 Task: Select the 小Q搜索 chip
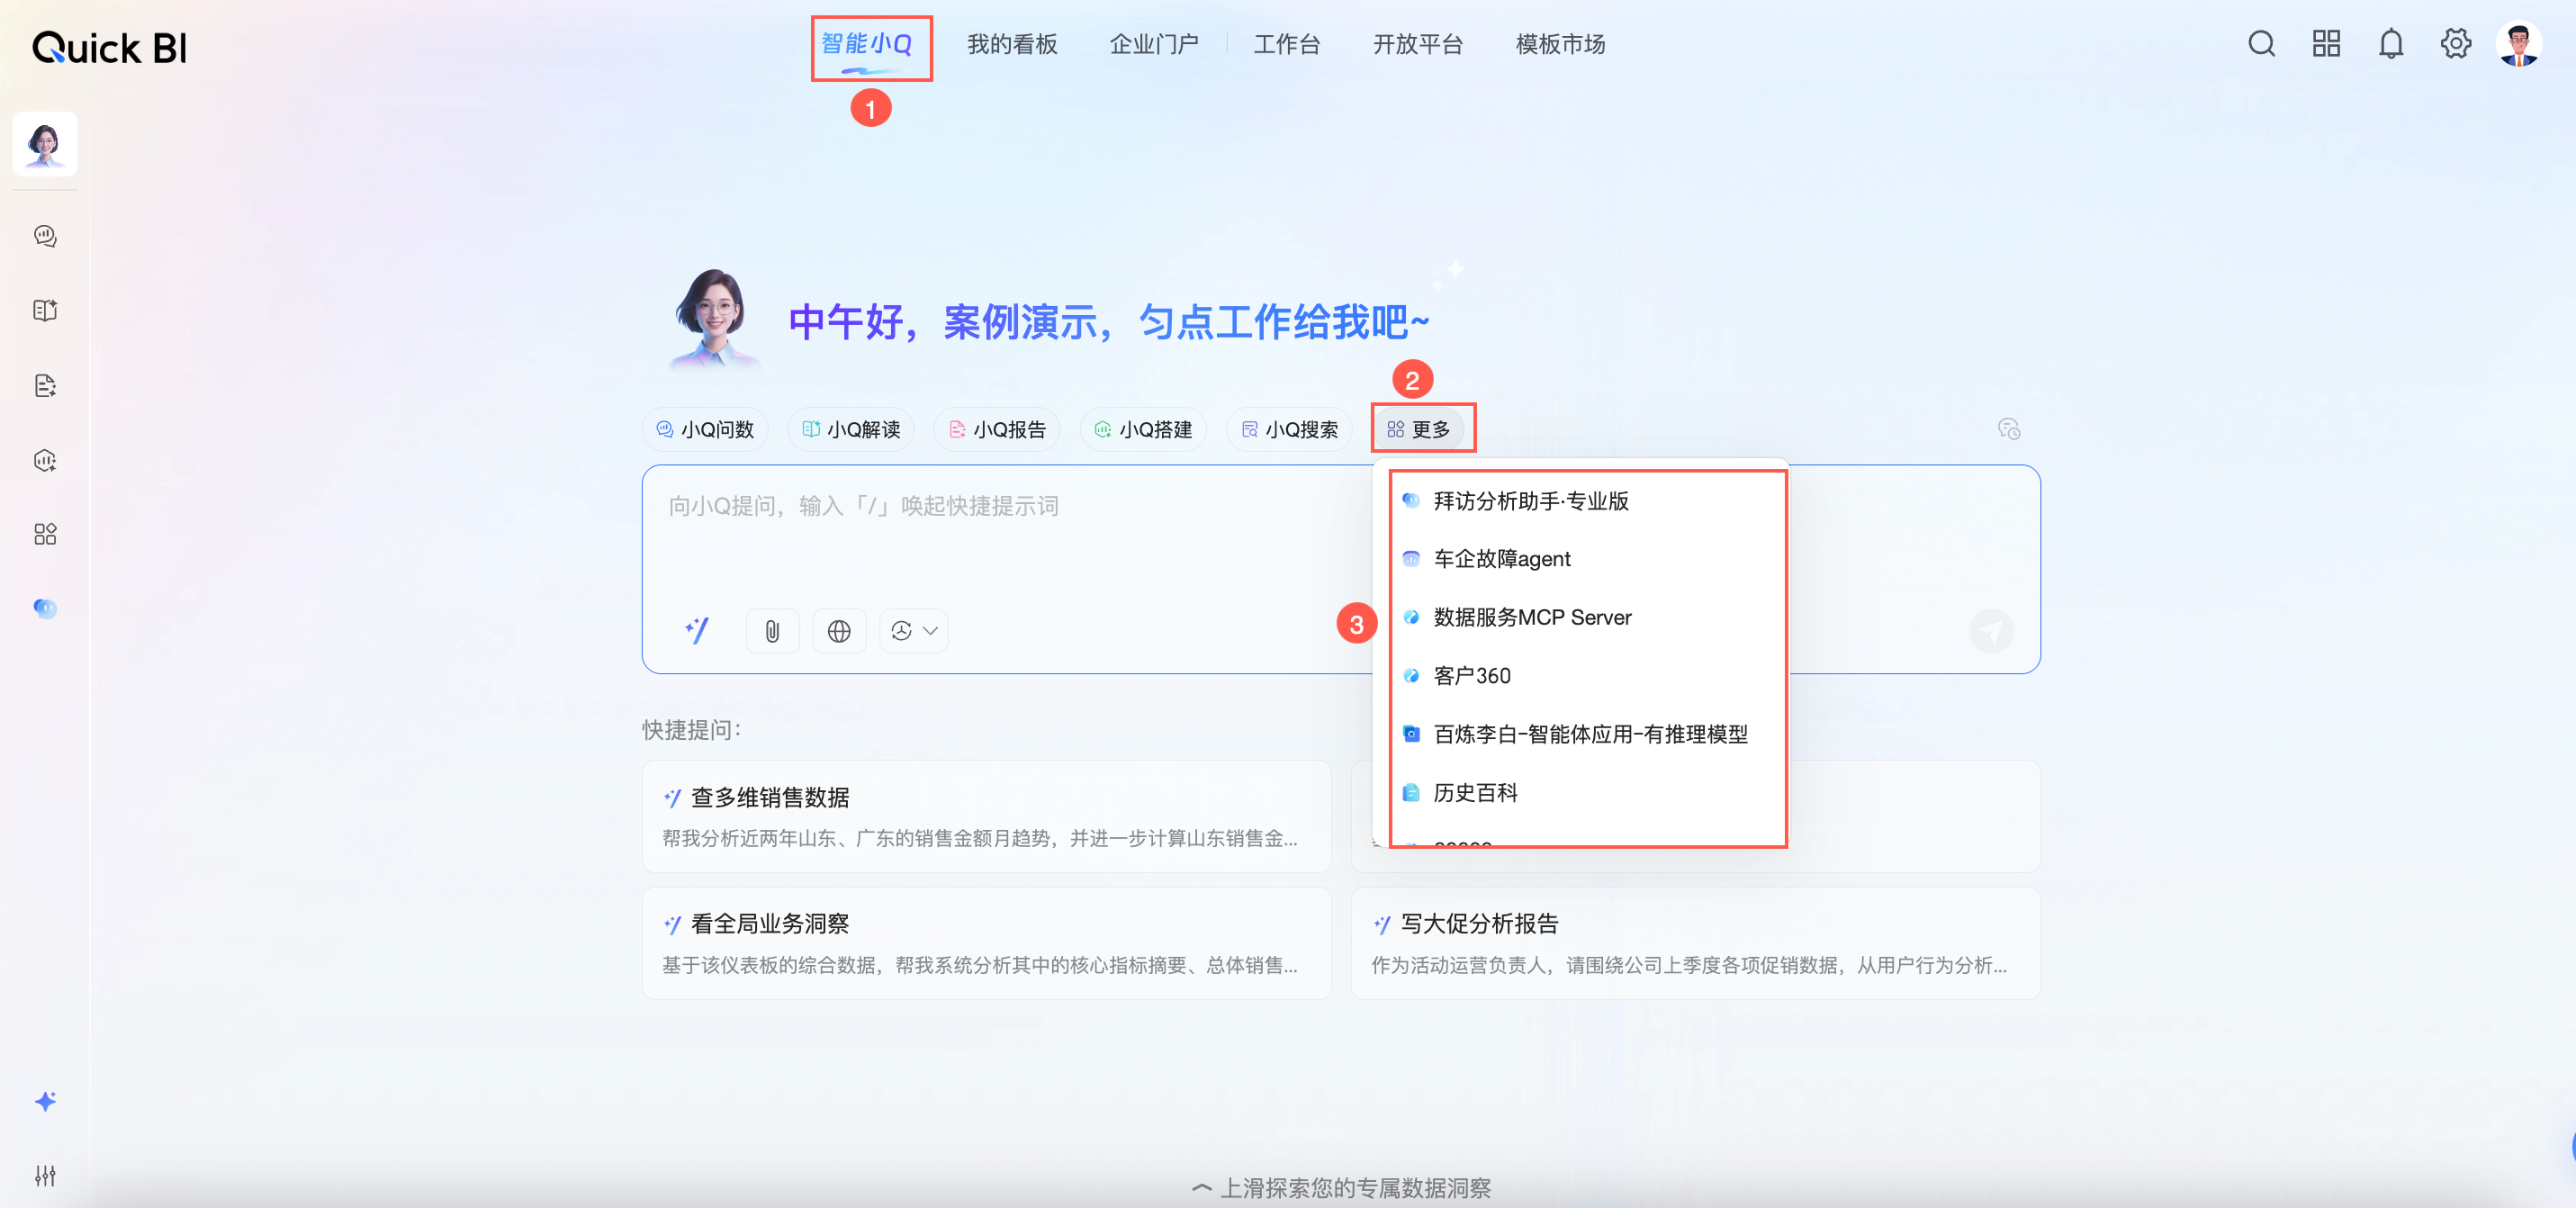click(x=1289, y=429)
